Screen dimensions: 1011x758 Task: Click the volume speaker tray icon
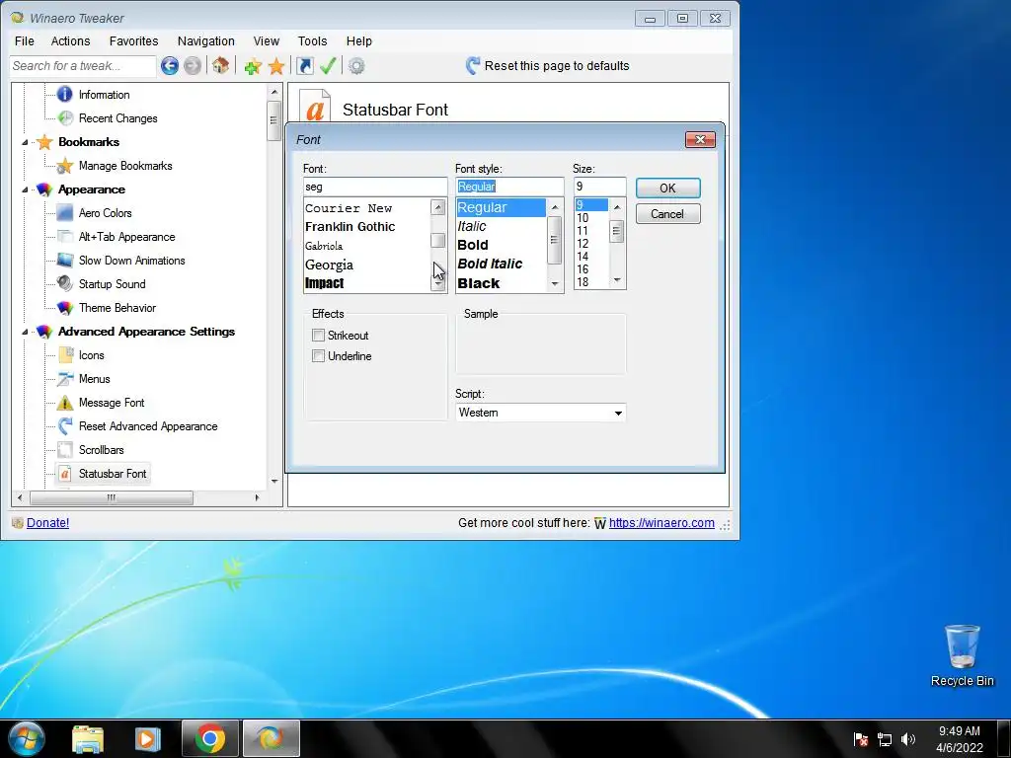tap(908, 739)
